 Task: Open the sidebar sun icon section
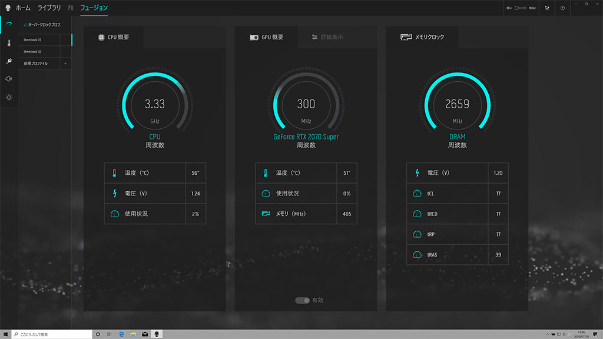pos(9,97)
